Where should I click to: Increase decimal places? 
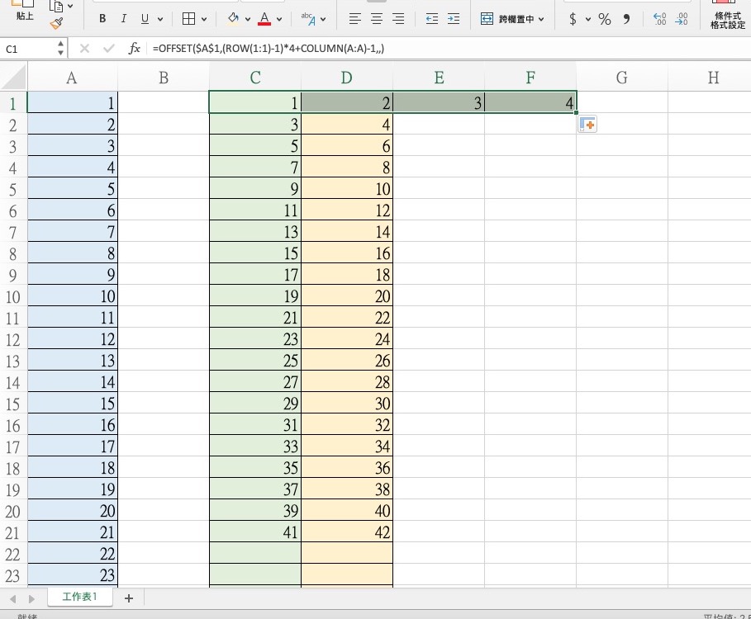[x=659, y=19]
